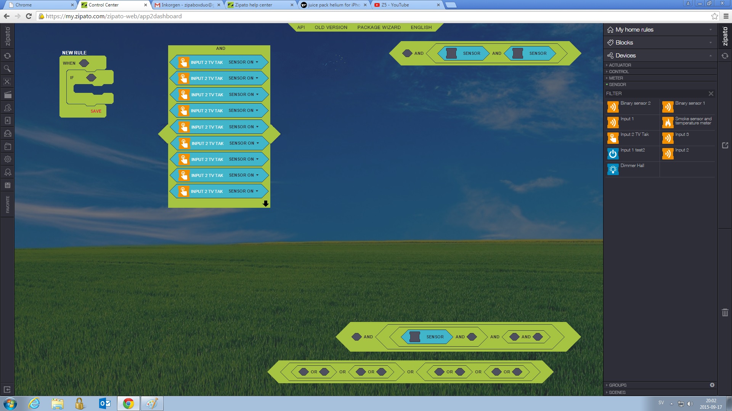Clear the FILTER with the X button
This screenshot has width=732, height=411.
711,94
